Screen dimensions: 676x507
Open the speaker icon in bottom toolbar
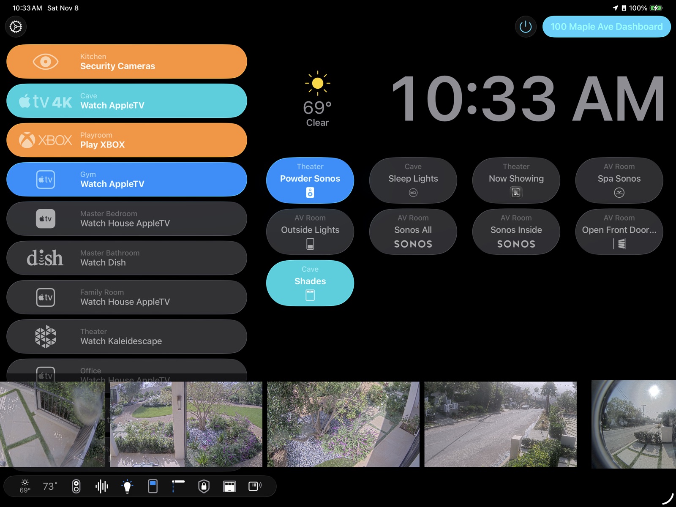tap(76, 486)
